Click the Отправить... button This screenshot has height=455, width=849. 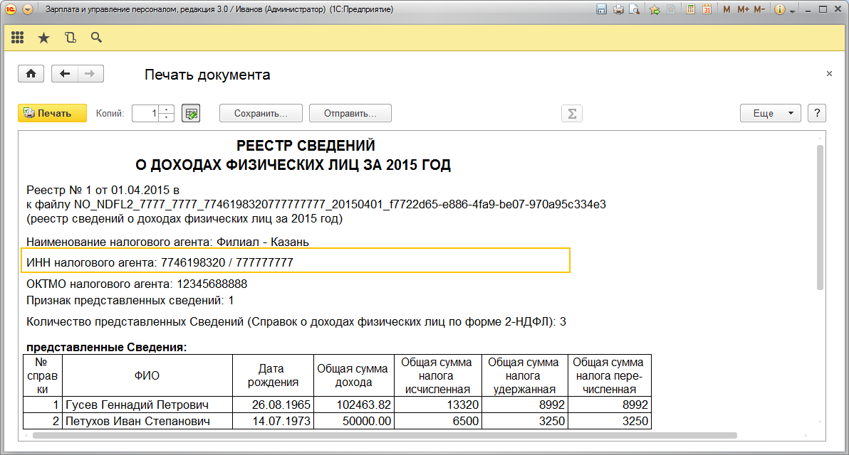tap(350, 113)
